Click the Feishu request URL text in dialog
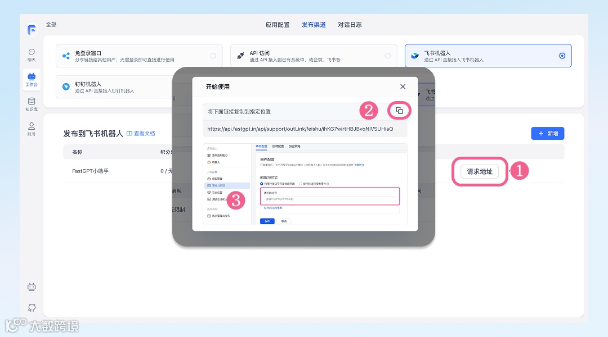608x337 pixels. (300, 129)
